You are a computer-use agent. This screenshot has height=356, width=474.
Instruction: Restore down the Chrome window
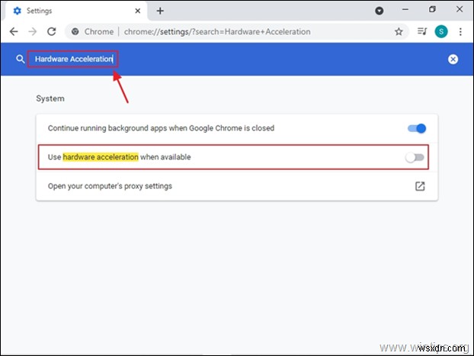pos(432,9)
